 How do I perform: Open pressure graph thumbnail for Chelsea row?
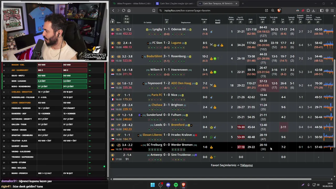[328, 107]
